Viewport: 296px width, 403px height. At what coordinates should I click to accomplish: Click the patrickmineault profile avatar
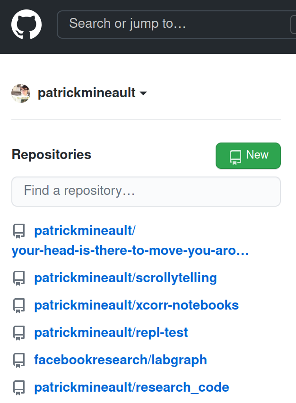point(21,93)
